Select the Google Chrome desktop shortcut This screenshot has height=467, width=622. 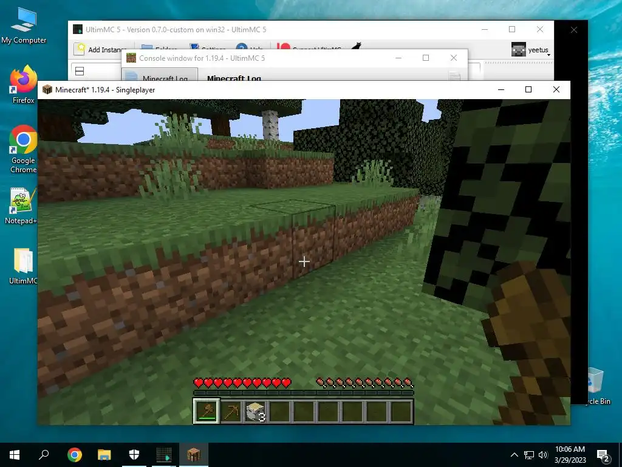point(24,150)
